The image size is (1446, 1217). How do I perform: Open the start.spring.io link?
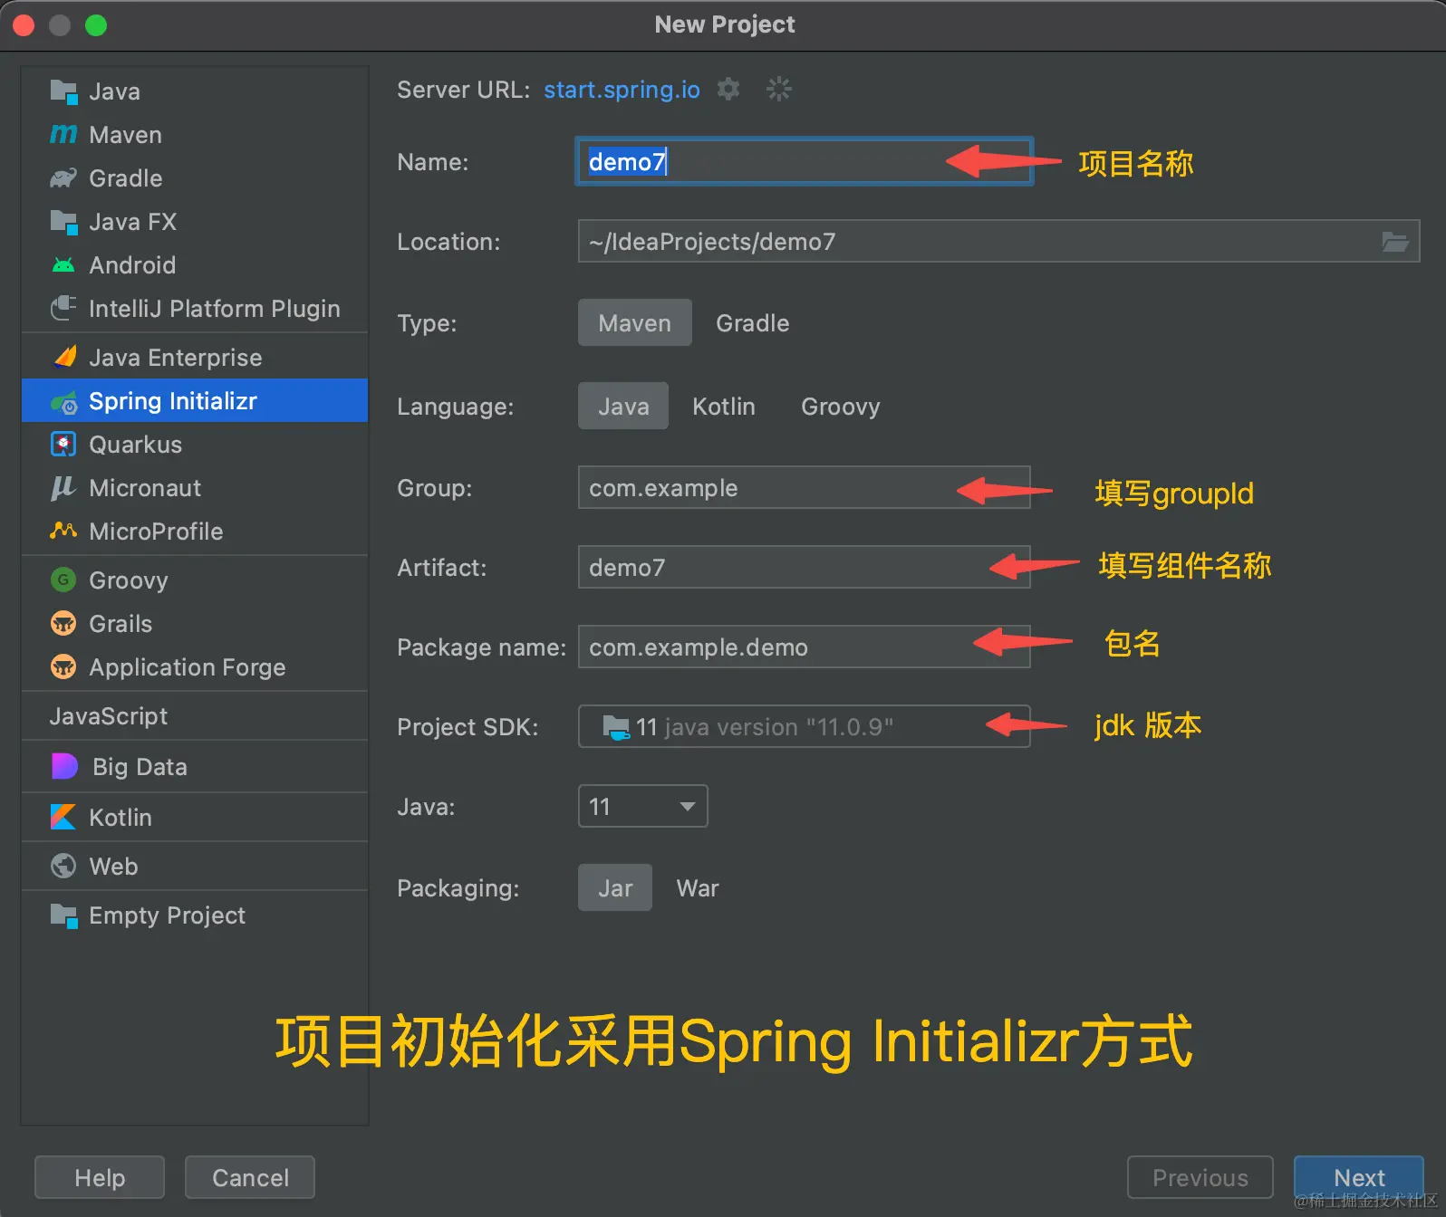click(622, 90)
